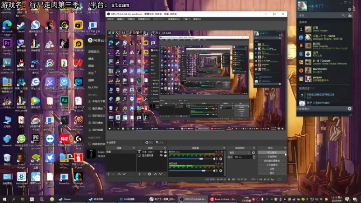Open OBS 设置 settings button
The height and width of the screenshot is (203, 361).
coord(272,169)
